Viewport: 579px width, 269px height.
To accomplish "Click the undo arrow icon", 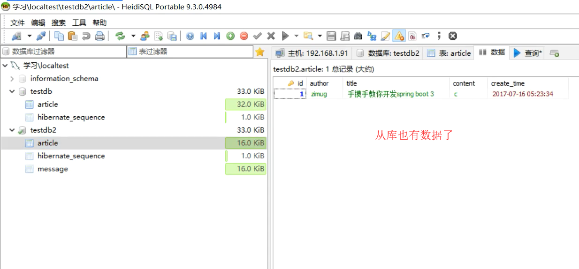I will click(86, 36).
